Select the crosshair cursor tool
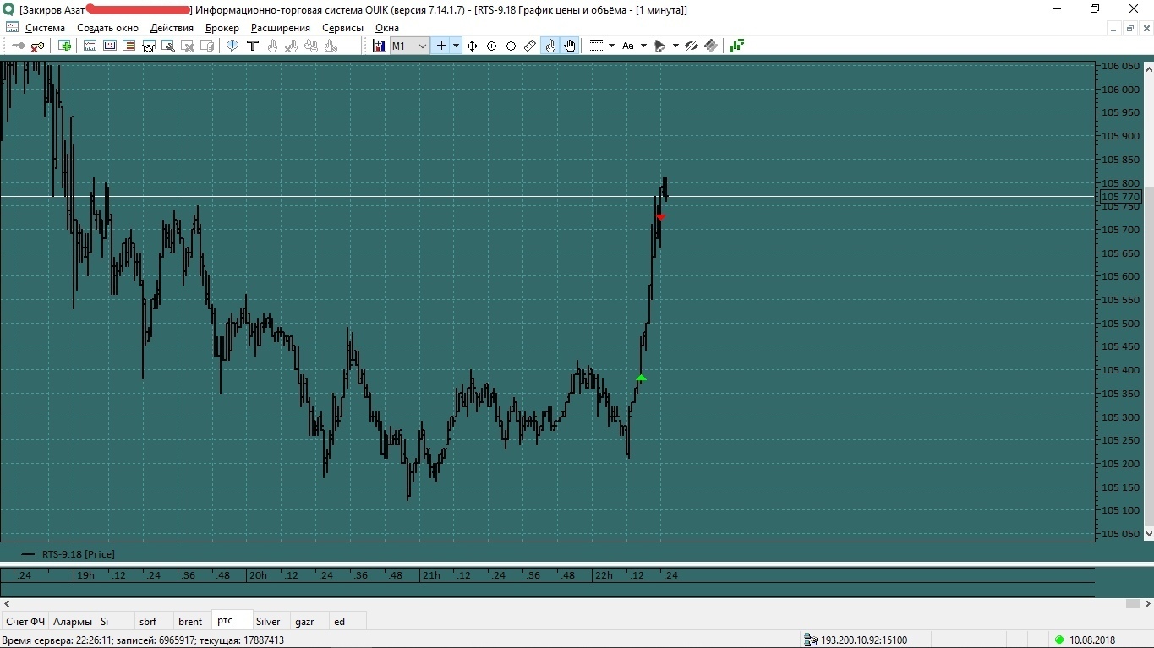The height and width of the screenshot is (648, 1154). click(441, 46)
